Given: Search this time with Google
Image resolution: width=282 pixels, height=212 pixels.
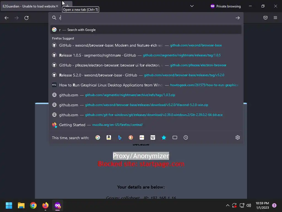Looking at the screenshot, I should [x=98, y=137].
